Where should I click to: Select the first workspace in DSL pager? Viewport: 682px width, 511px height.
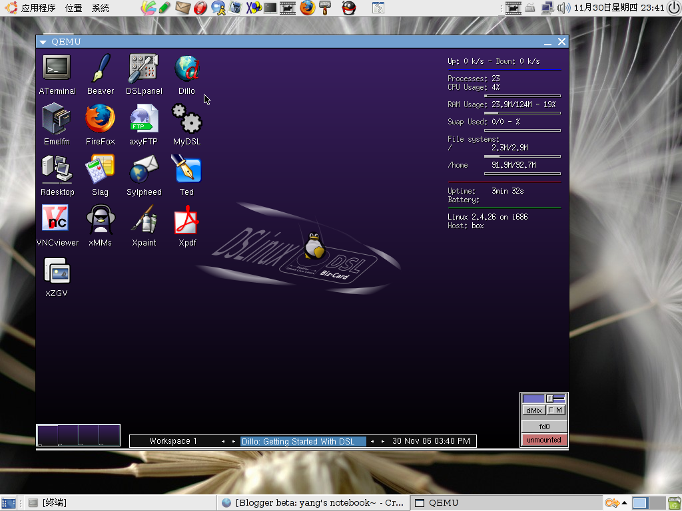pos(47,435)
